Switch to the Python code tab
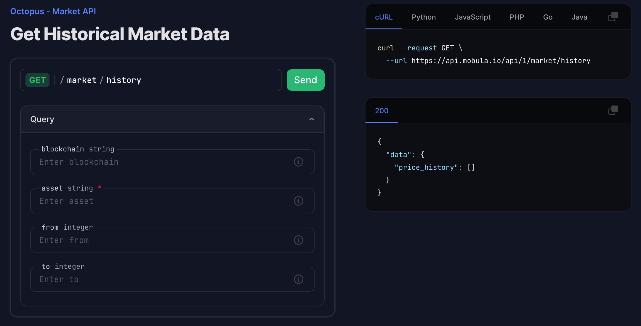Screen dimensions: 641x326 point(424,17)
